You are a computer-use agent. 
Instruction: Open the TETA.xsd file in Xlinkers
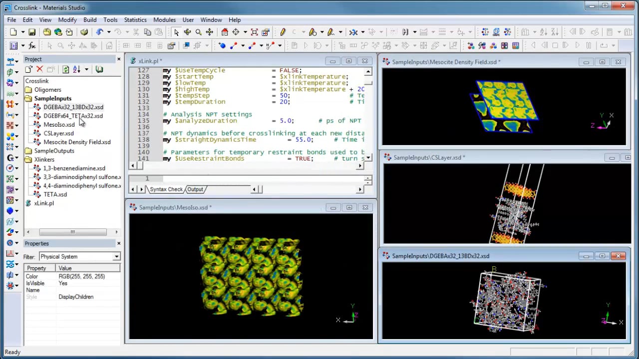[x=55, y=194]
